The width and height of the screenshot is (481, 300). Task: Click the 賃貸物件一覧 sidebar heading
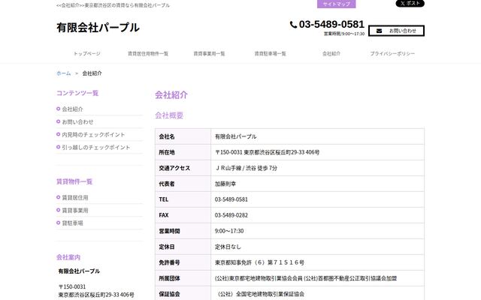pyautogui.click(x=74, y=181)
